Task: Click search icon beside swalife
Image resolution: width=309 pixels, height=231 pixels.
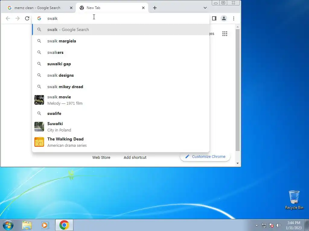Action: (x=39, y=113)
